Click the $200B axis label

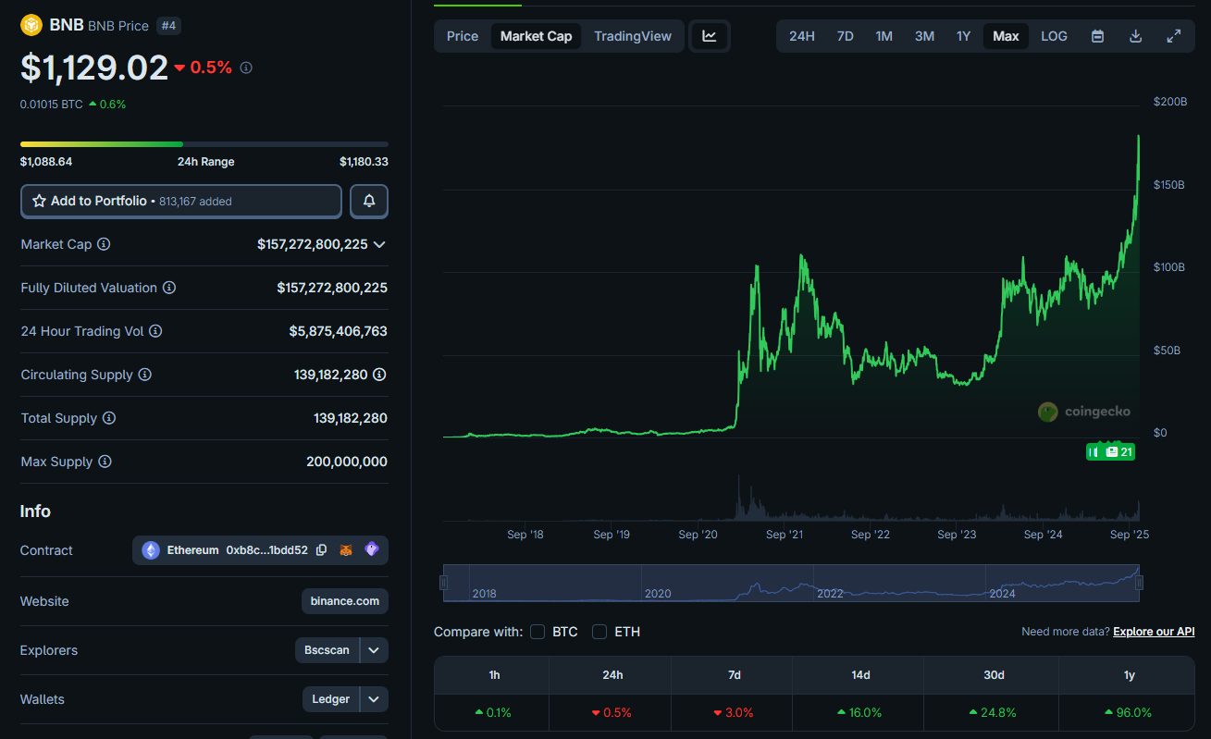click(x=1170, y=101)
